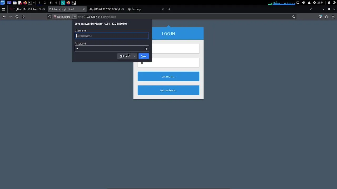Close the TryHackMe VulnNet tab
Image resolution: width=337 pixels, height=189 pixels.
pyautogui.click(x=44, y=9)
